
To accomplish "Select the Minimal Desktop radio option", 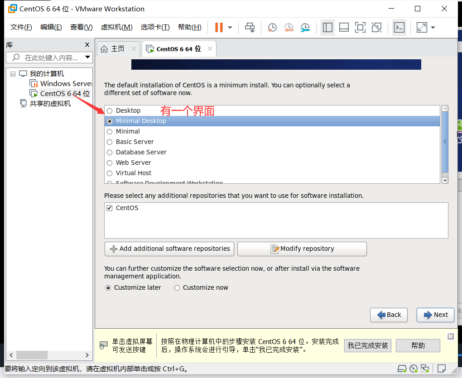I will (x=110, y=121).
